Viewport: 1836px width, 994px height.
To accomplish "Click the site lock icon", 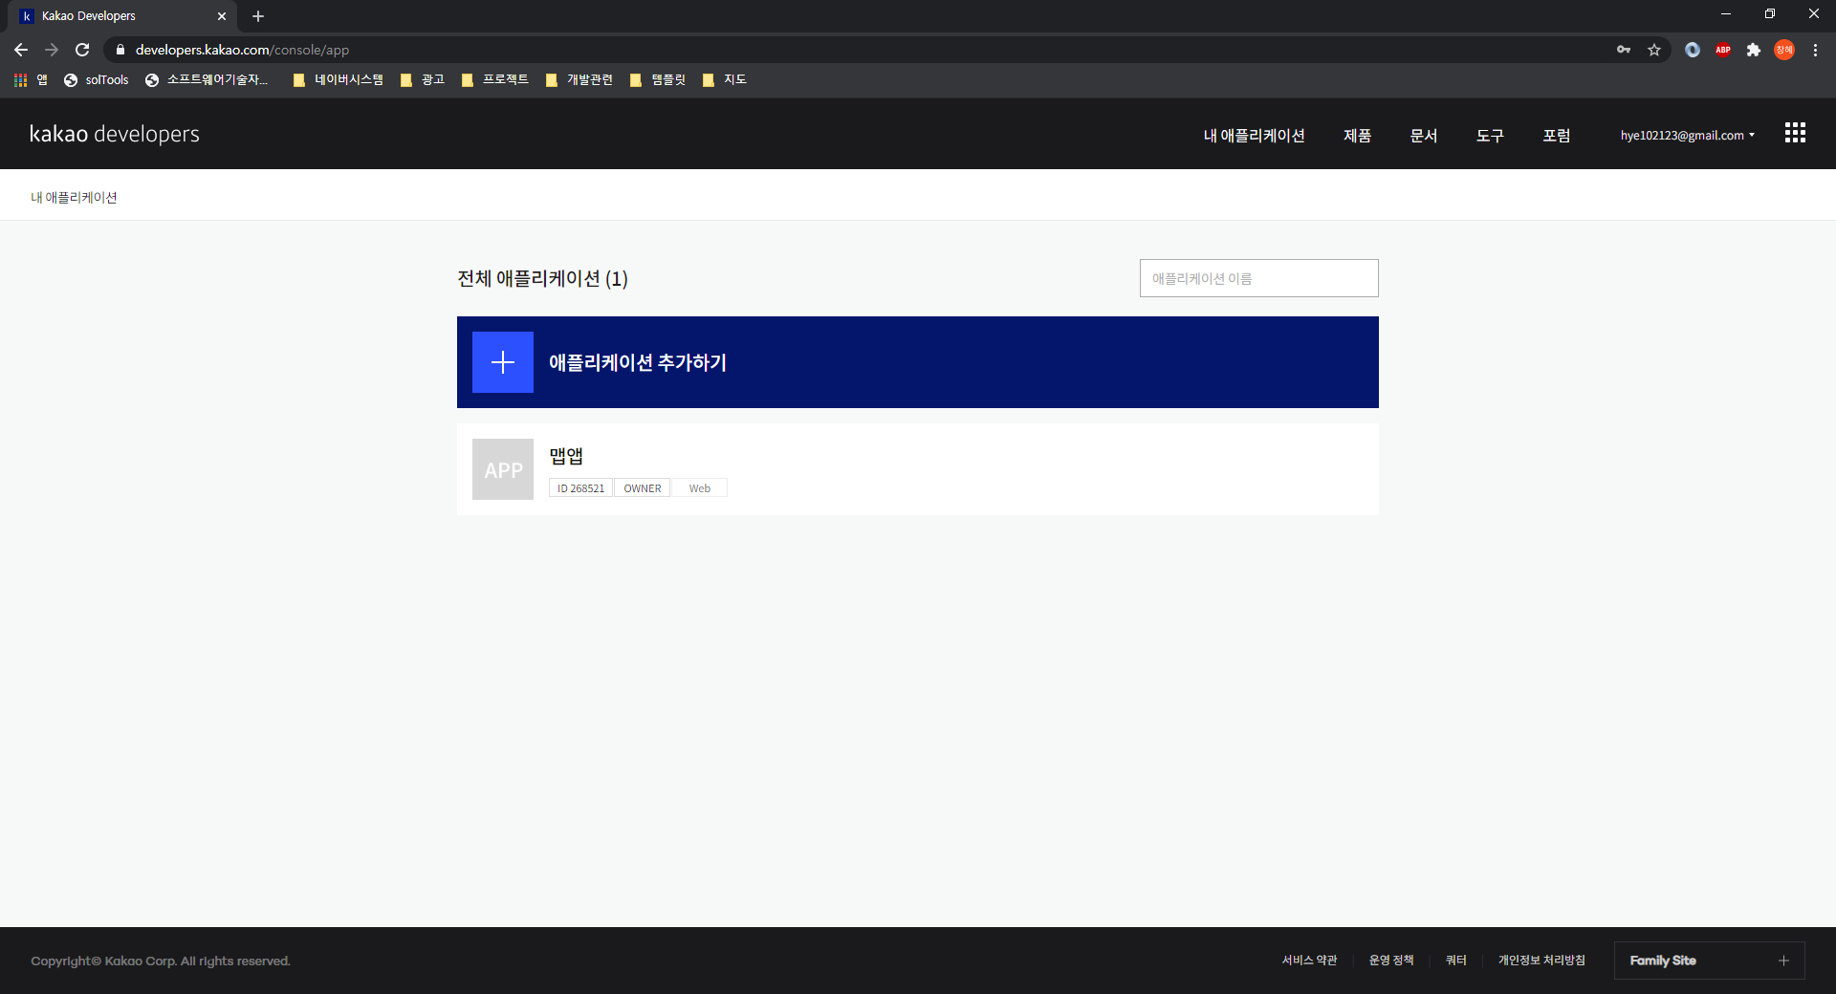I will click(120, 50).
